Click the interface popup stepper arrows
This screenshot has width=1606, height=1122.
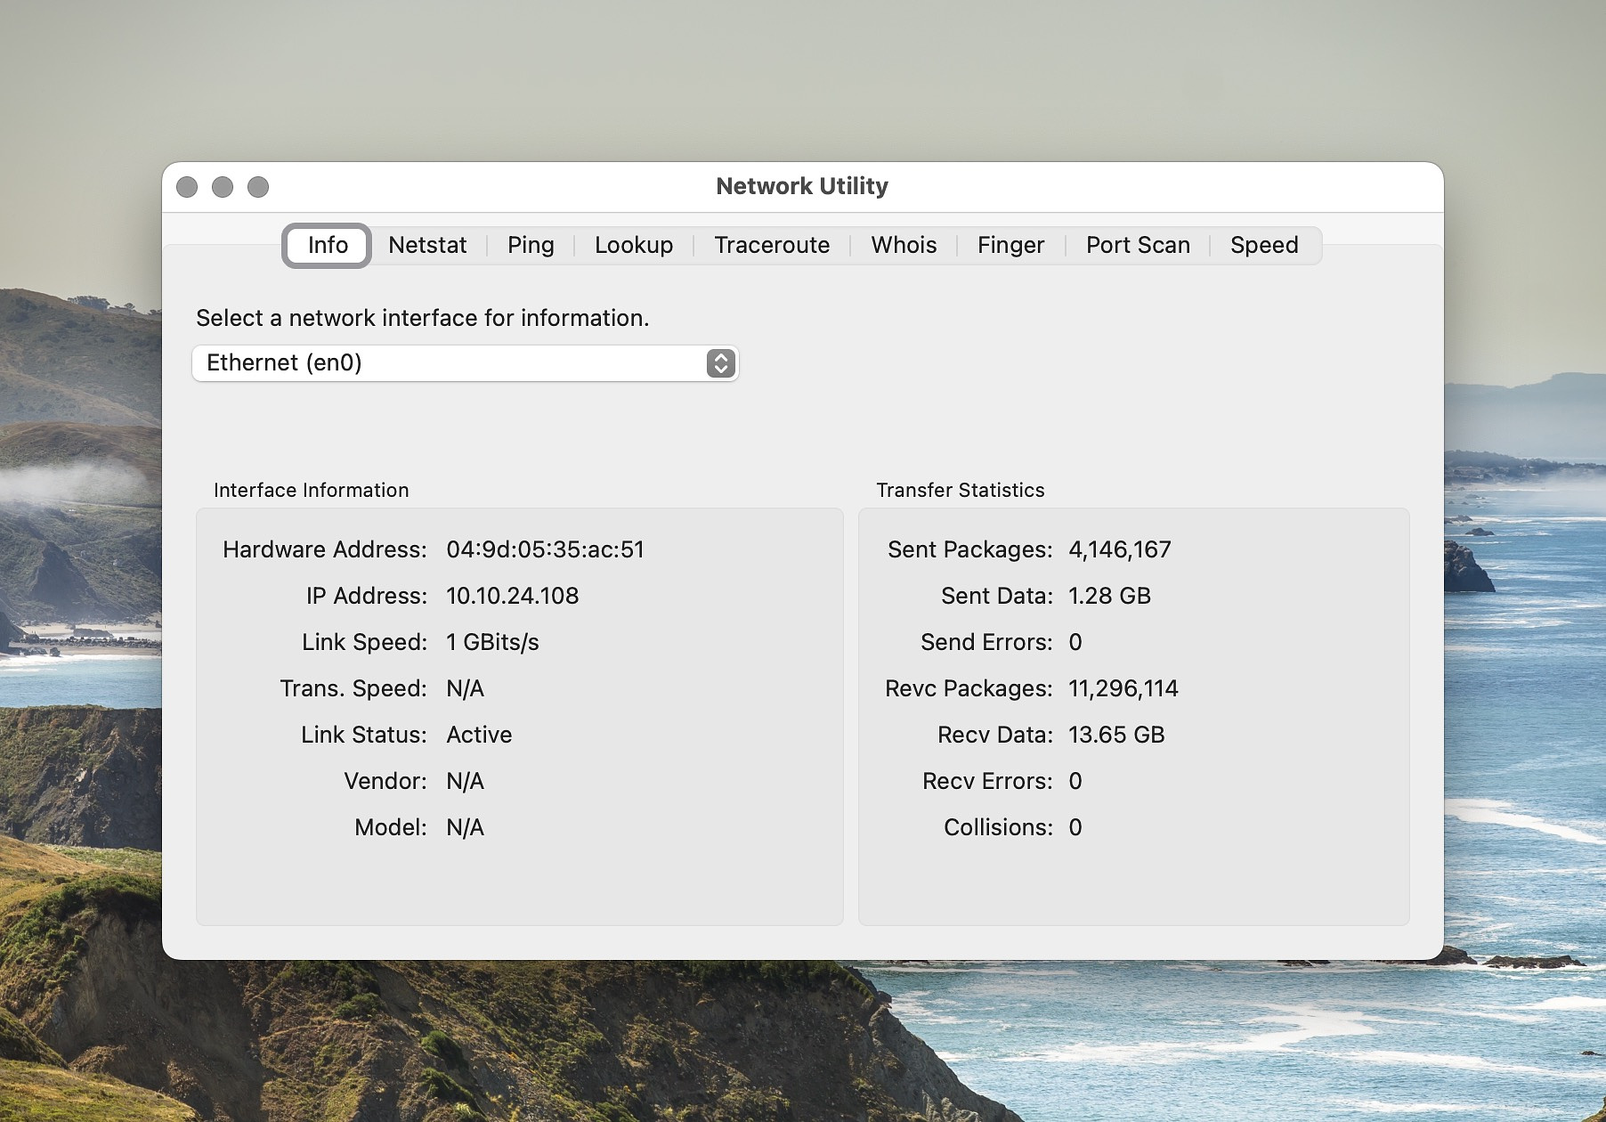[721, 363]
